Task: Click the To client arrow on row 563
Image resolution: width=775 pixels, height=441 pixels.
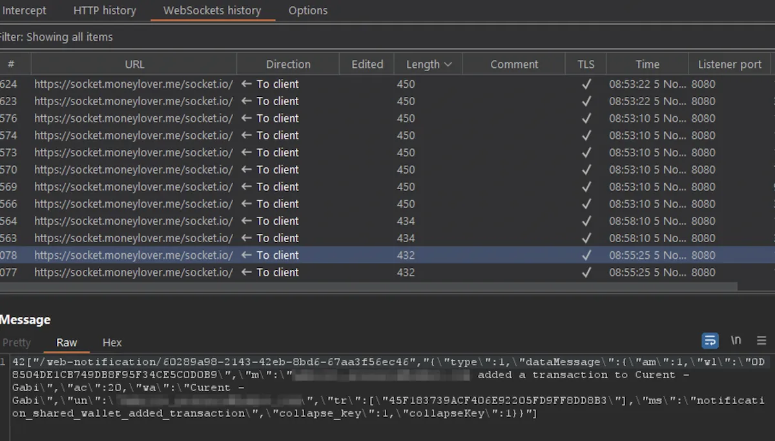Action: 246,238
